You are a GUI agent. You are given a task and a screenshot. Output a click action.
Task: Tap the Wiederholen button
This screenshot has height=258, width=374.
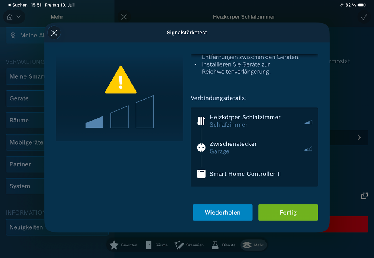pyautogui.click(x=222, y=212)
